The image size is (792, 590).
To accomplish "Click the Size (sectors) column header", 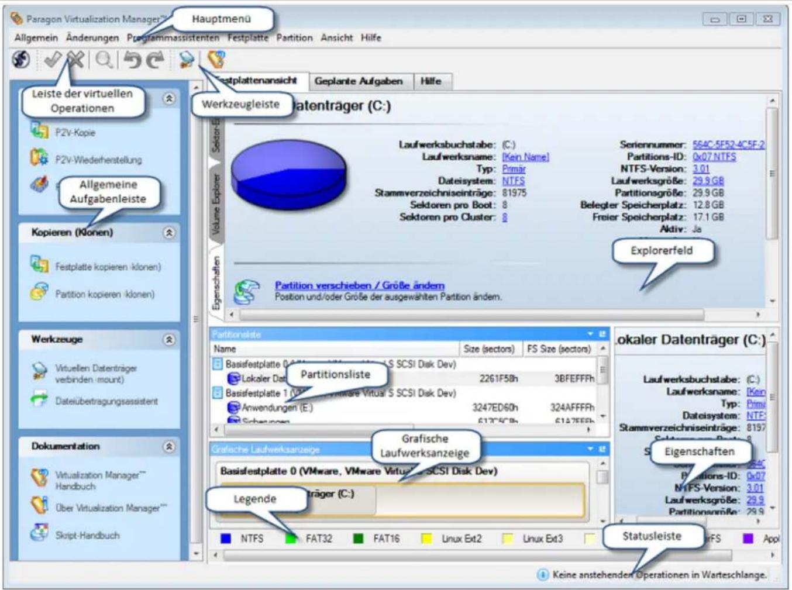I will 490,349.
